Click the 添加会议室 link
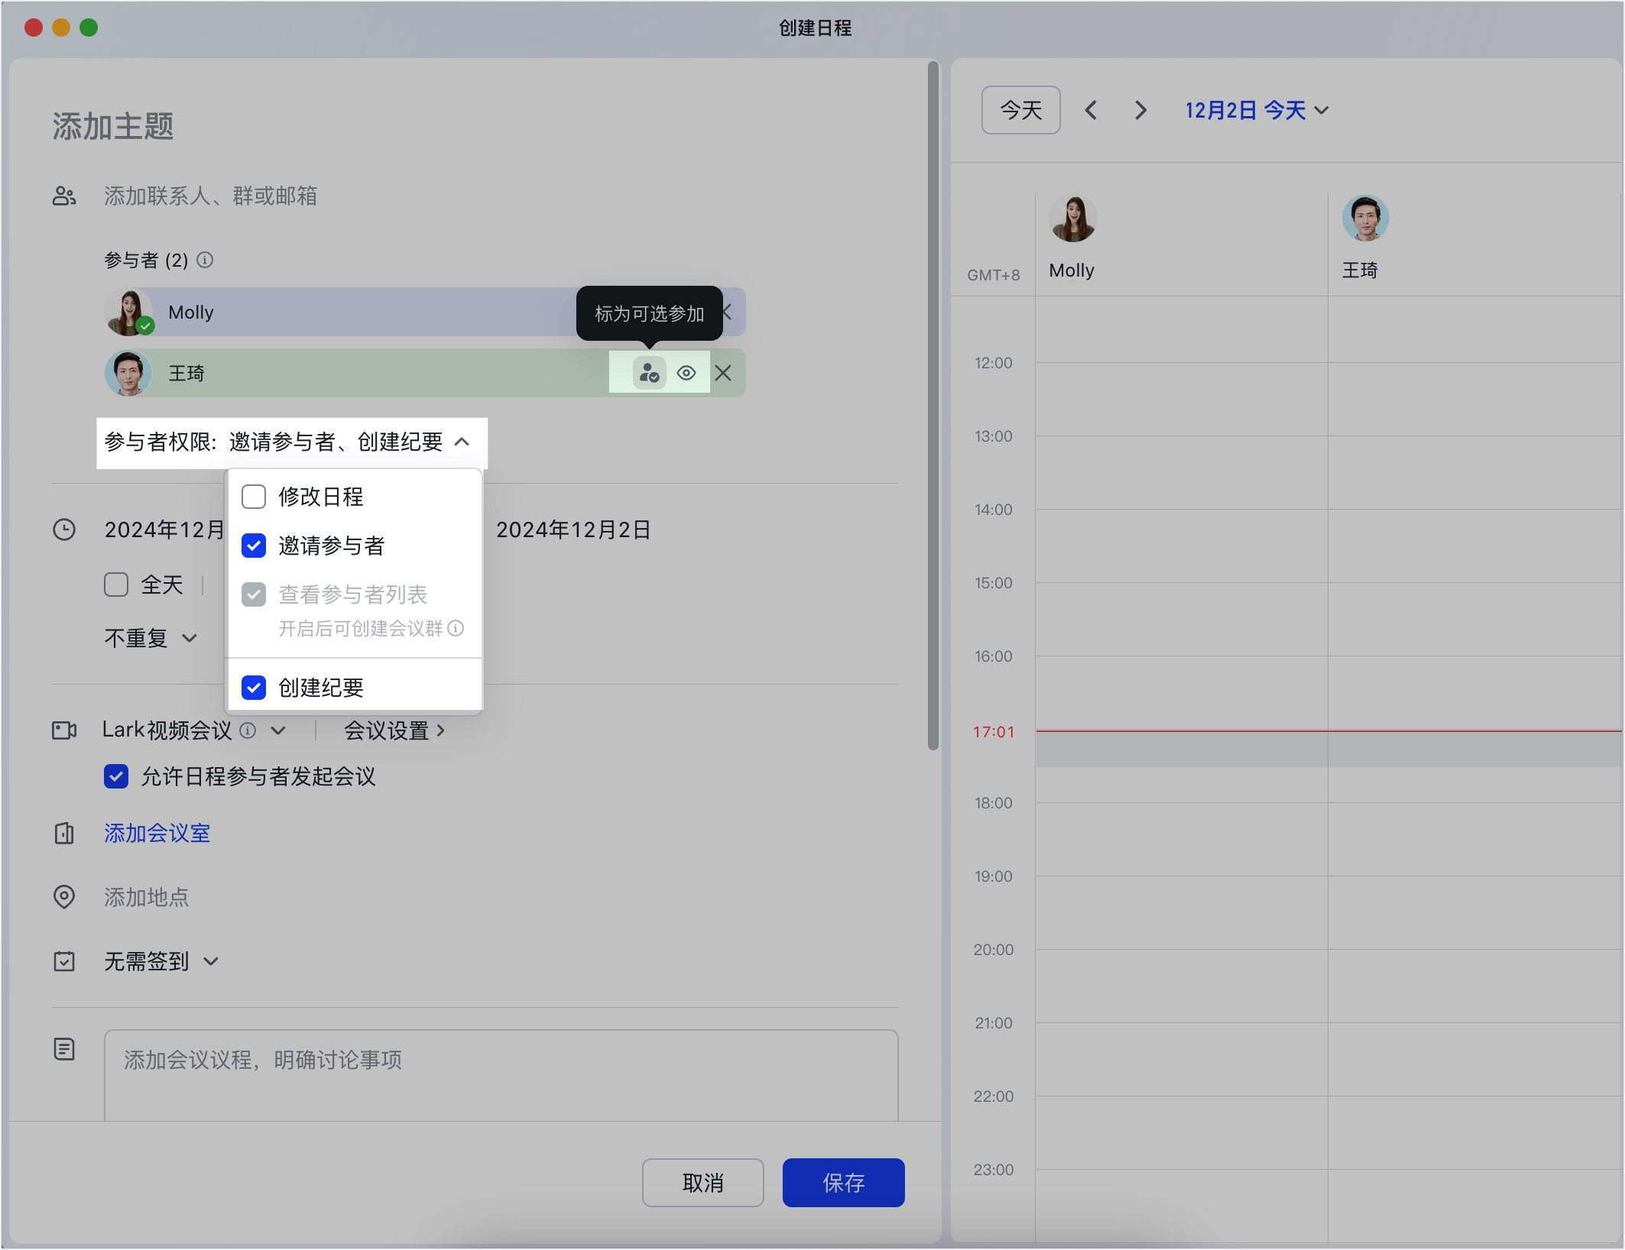Viewport: 1625px width, 1250px height. click(x=157, y=833)
